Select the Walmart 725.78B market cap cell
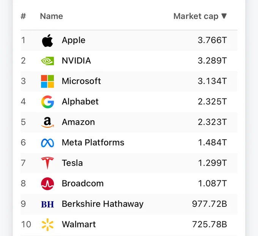The image size is (258, 236). 209,224
